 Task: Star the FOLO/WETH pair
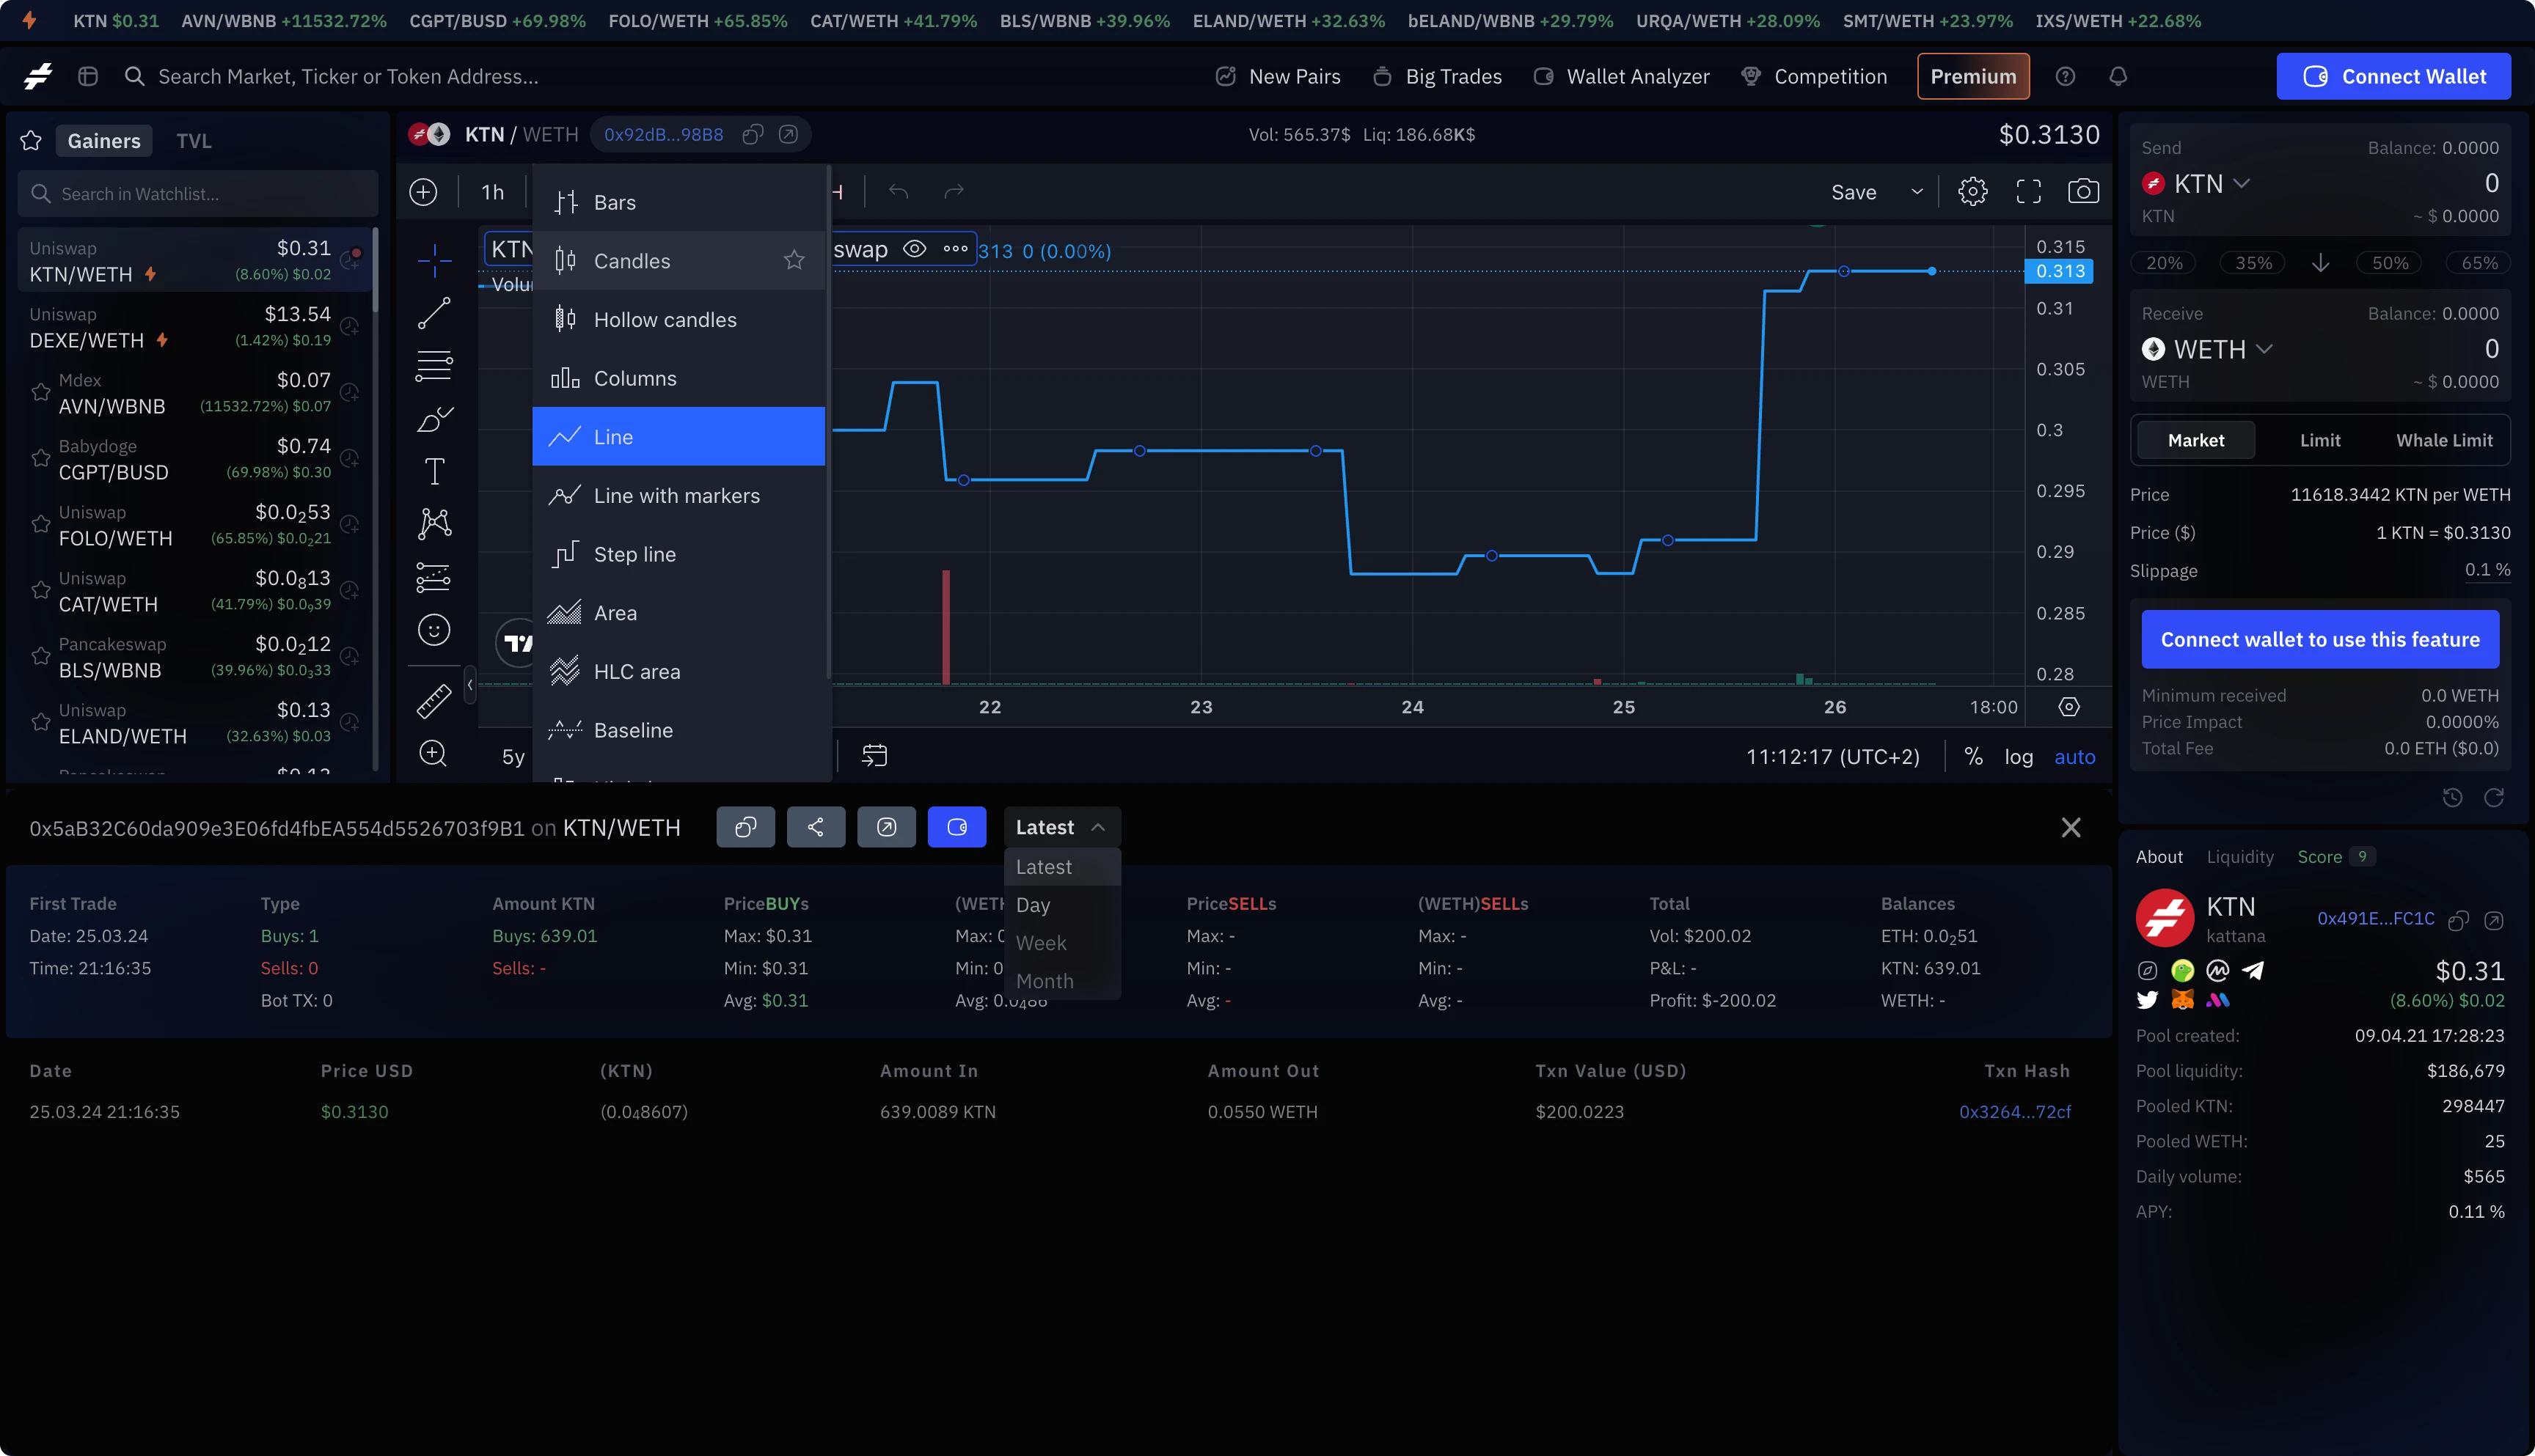[40, 525]
